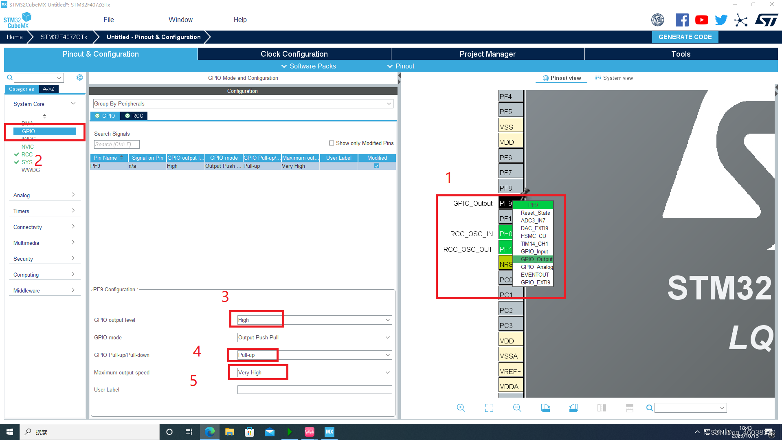This screenshot has height=440, width=782.
Task: Click the fit-to-screen frame icon
Action: [x=489, y=408]
